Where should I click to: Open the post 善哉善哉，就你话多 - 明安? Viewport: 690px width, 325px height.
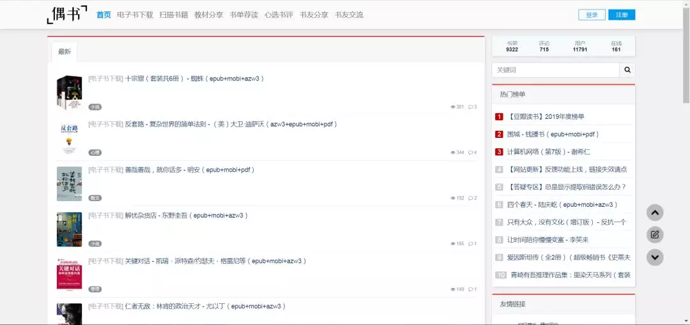190,170
